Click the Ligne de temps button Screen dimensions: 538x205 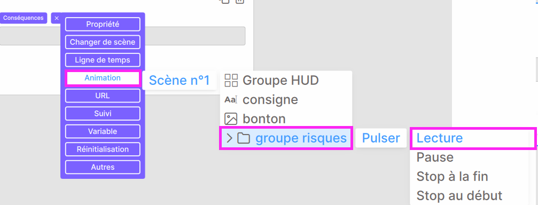pos(103,60)
